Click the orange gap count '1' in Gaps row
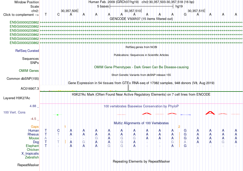This screenshot has width=243, height=171. click(65, 127)
